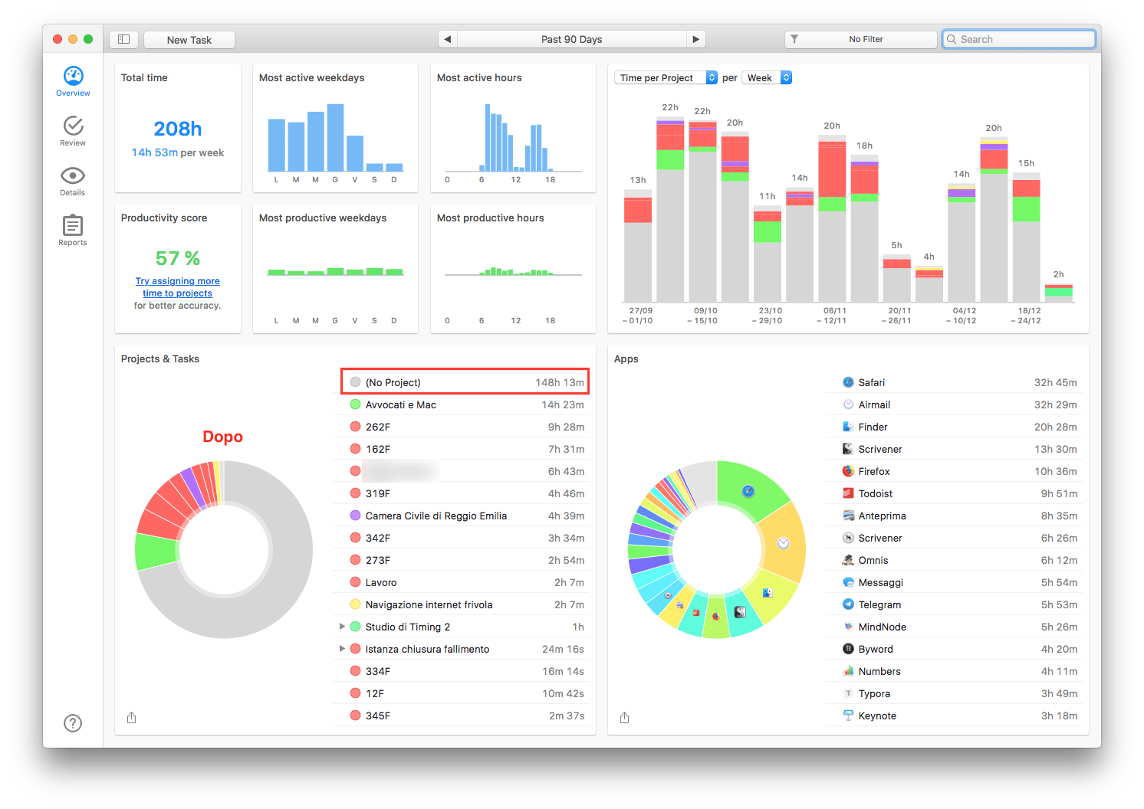
Task: Open the No Filter menu
Action: 860,39
